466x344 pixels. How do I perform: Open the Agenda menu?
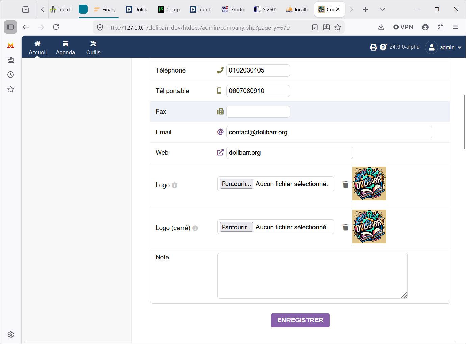pyautogui.click(x=65, y=48)
